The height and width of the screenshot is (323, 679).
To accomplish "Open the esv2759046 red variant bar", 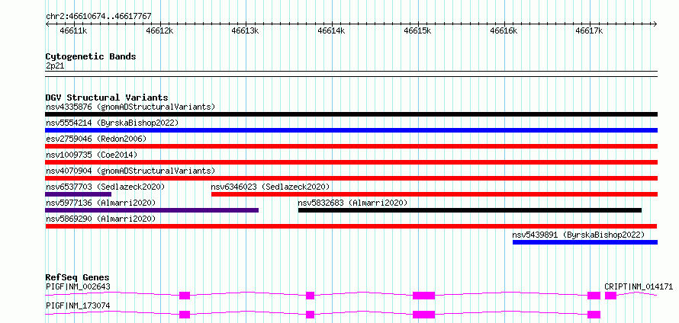I will click(x=351, y=146).
